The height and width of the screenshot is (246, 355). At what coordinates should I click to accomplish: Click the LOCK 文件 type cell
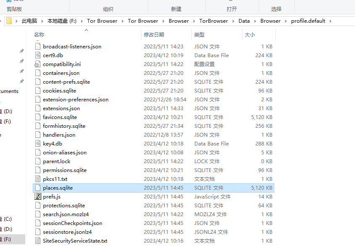pos(207,161)
